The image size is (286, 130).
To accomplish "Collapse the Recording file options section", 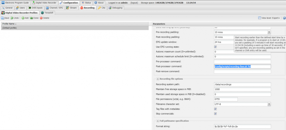I will coord(158,79).
